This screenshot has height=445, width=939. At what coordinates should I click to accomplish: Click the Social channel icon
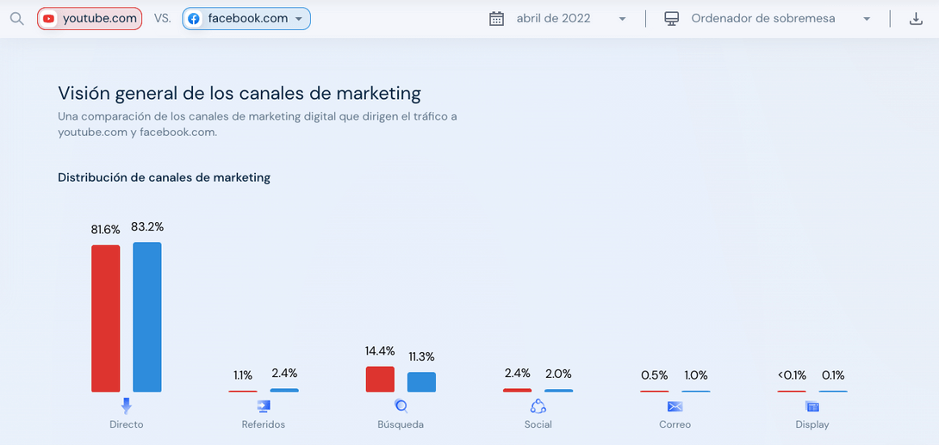[538, 406]
